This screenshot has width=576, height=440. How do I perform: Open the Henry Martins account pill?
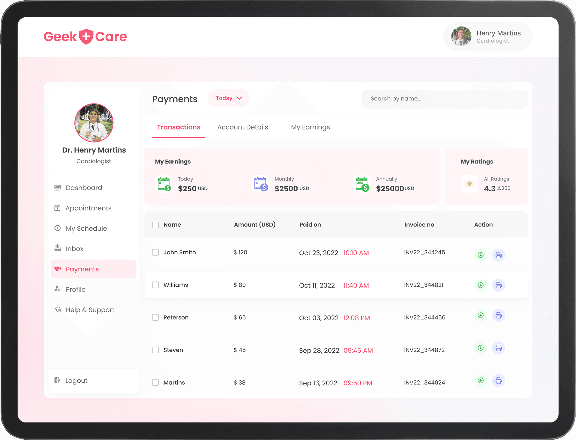[488, 37]
